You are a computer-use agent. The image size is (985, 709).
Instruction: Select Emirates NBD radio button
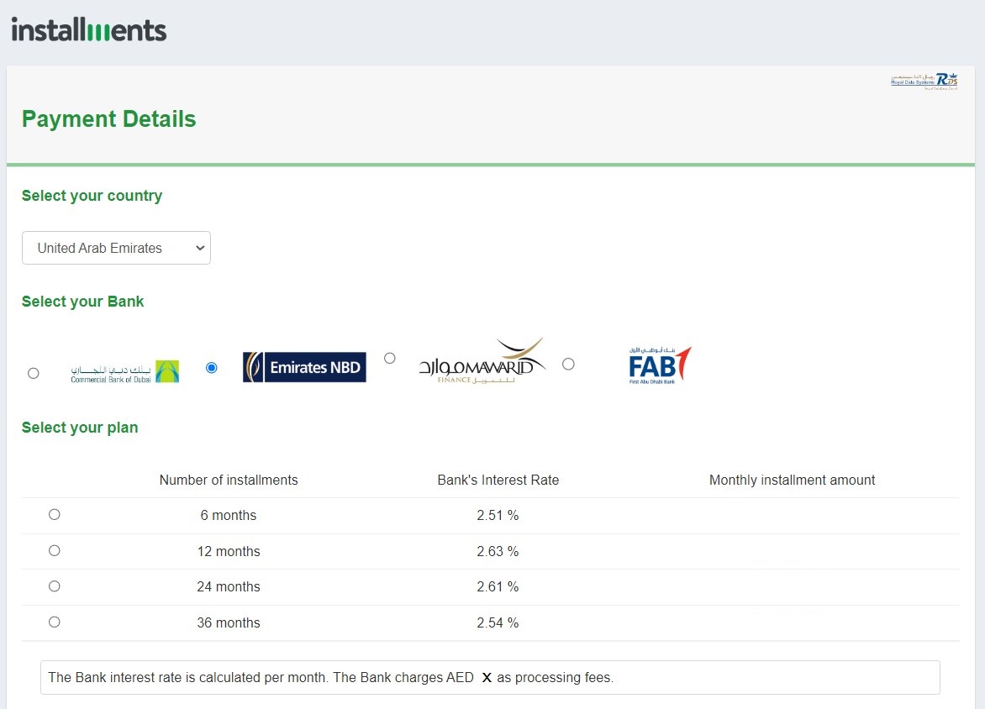pyautogui.click(x=212, y=368)
